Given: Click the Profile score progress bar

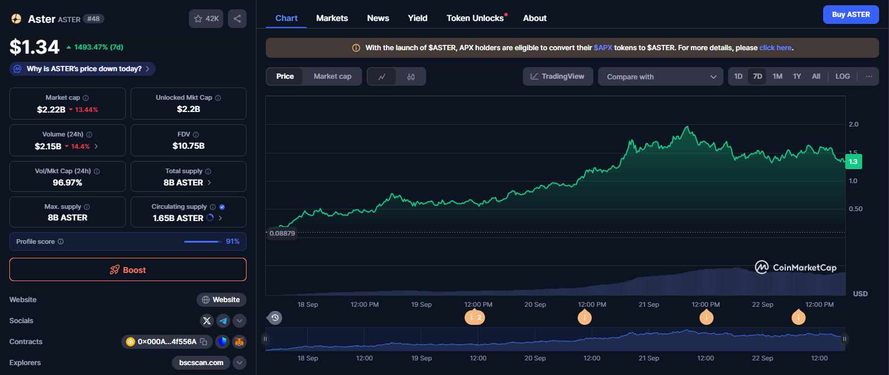Looking at the screenshot, I should tap(202, 241).
